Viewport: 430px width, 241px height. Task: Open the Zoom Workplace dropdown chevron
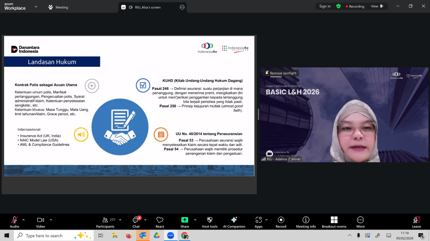pos(36,7)
